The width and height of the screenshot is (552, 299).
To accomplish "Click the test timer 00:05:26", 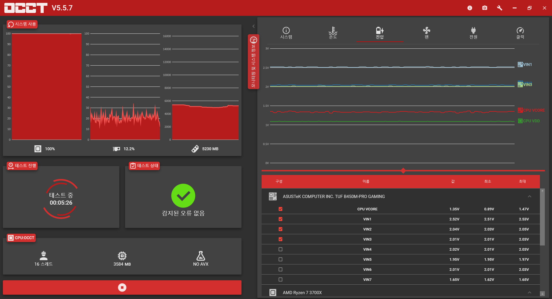I will [61, 203].
